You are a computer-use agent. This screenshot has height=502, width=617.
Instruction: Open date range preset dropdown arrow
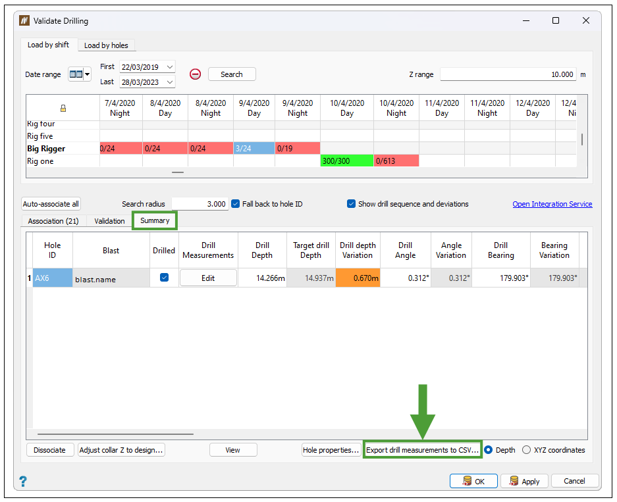[87, 74]
